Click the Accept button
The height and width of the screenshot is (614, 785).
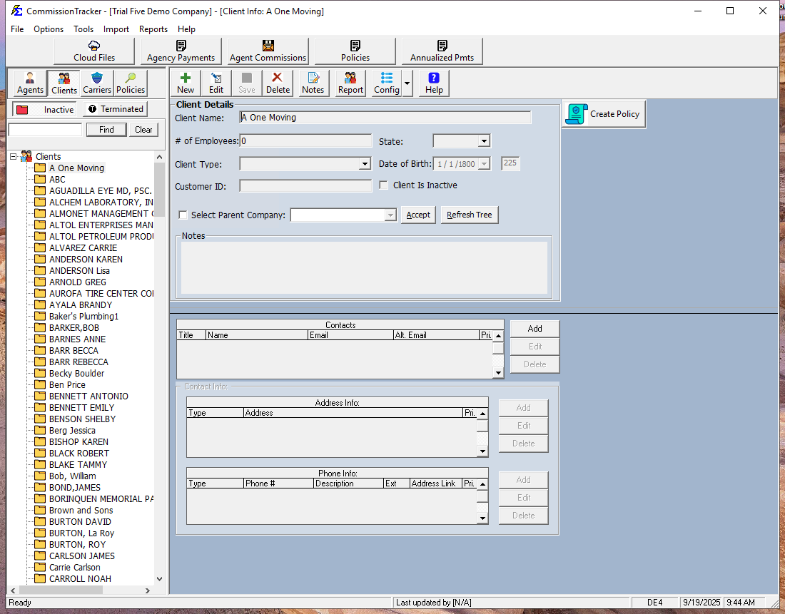pyautogui.click(x=418, y=215)
